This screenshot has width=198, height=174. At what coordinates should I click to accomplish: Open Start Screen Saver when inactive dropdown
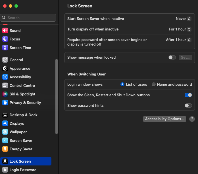(184, 19)
